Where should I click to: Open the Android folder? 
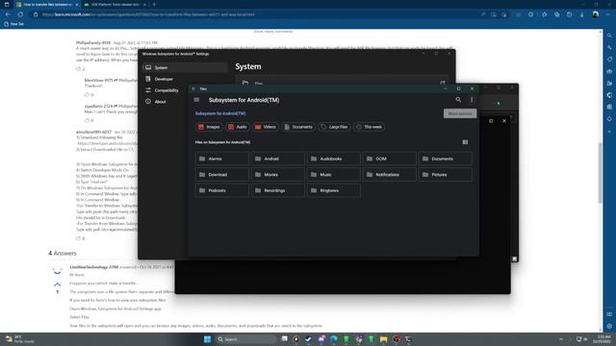[278, 159]
